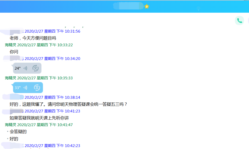This screenshot has height=149, width=249.
Task: Play the blue 33" voice message bubble
Action: point(18,88)
